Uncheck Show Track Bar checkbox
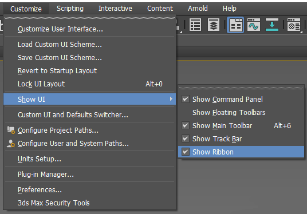 (186, 138)
